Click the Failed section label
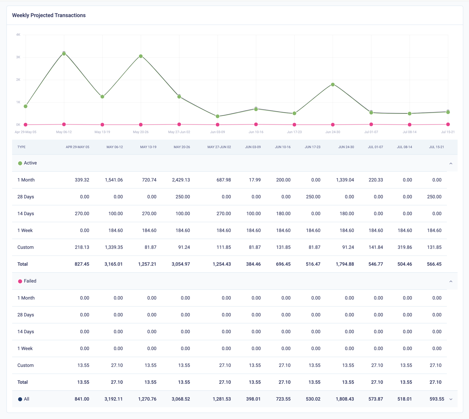Image resolution: width=469 pixels, height=419 pixels. tap(30, 281)
